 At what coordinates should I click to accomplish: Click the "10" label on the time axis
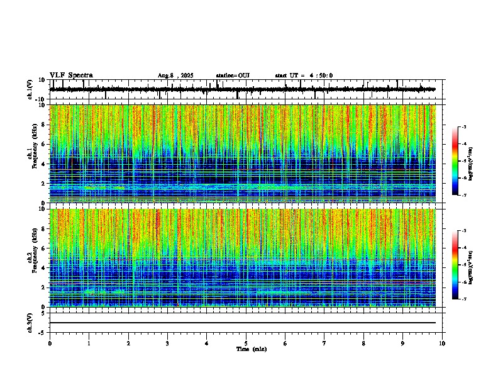442,343
